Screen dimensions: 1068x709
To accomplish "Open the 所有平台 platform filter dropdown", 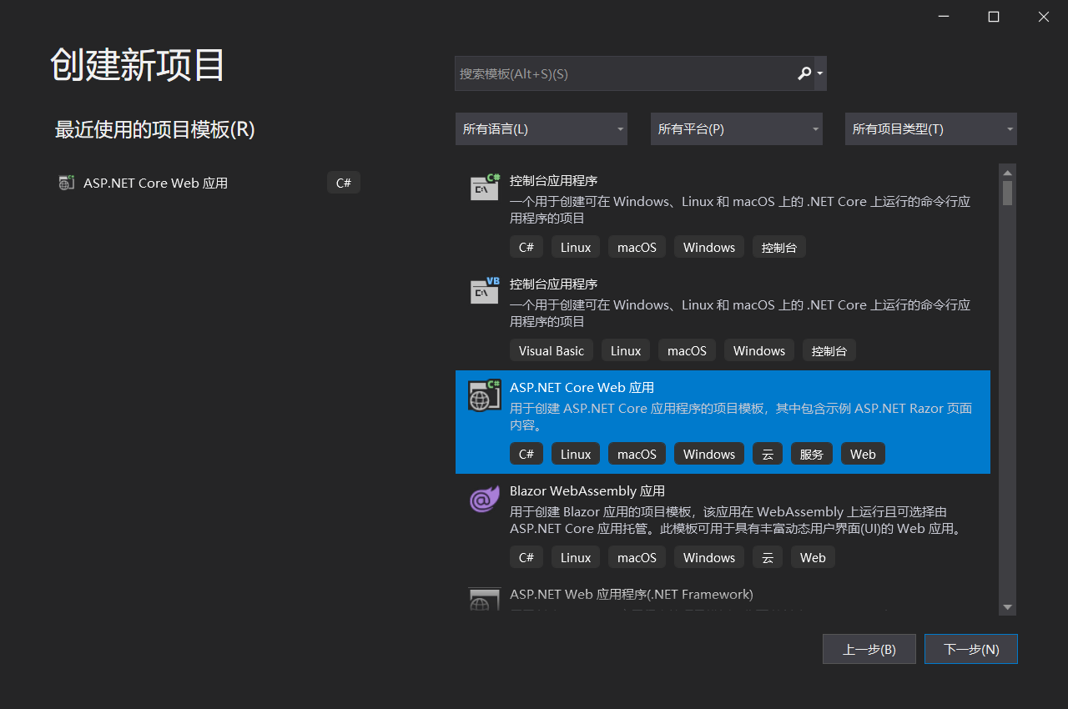I will pos(737,129).
